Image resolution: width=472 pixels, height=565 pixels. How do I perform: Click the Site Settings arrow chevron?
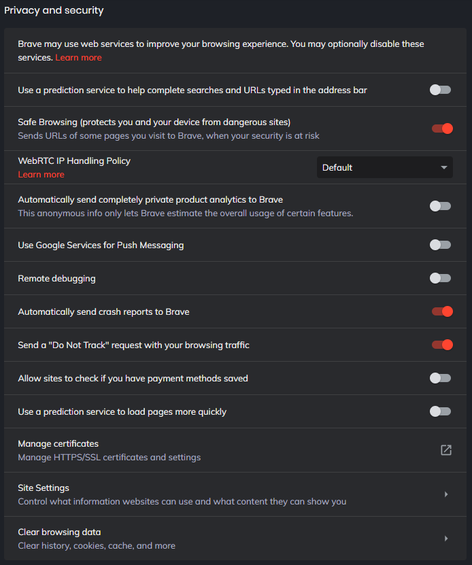[446, 494]
